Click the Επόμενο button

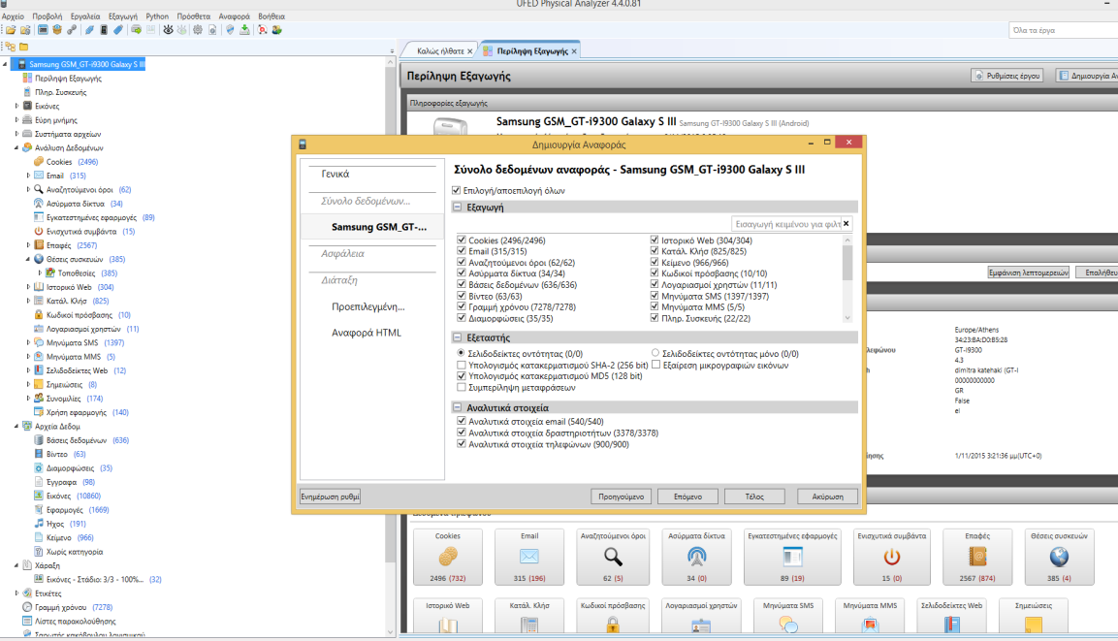click(688, 497)
